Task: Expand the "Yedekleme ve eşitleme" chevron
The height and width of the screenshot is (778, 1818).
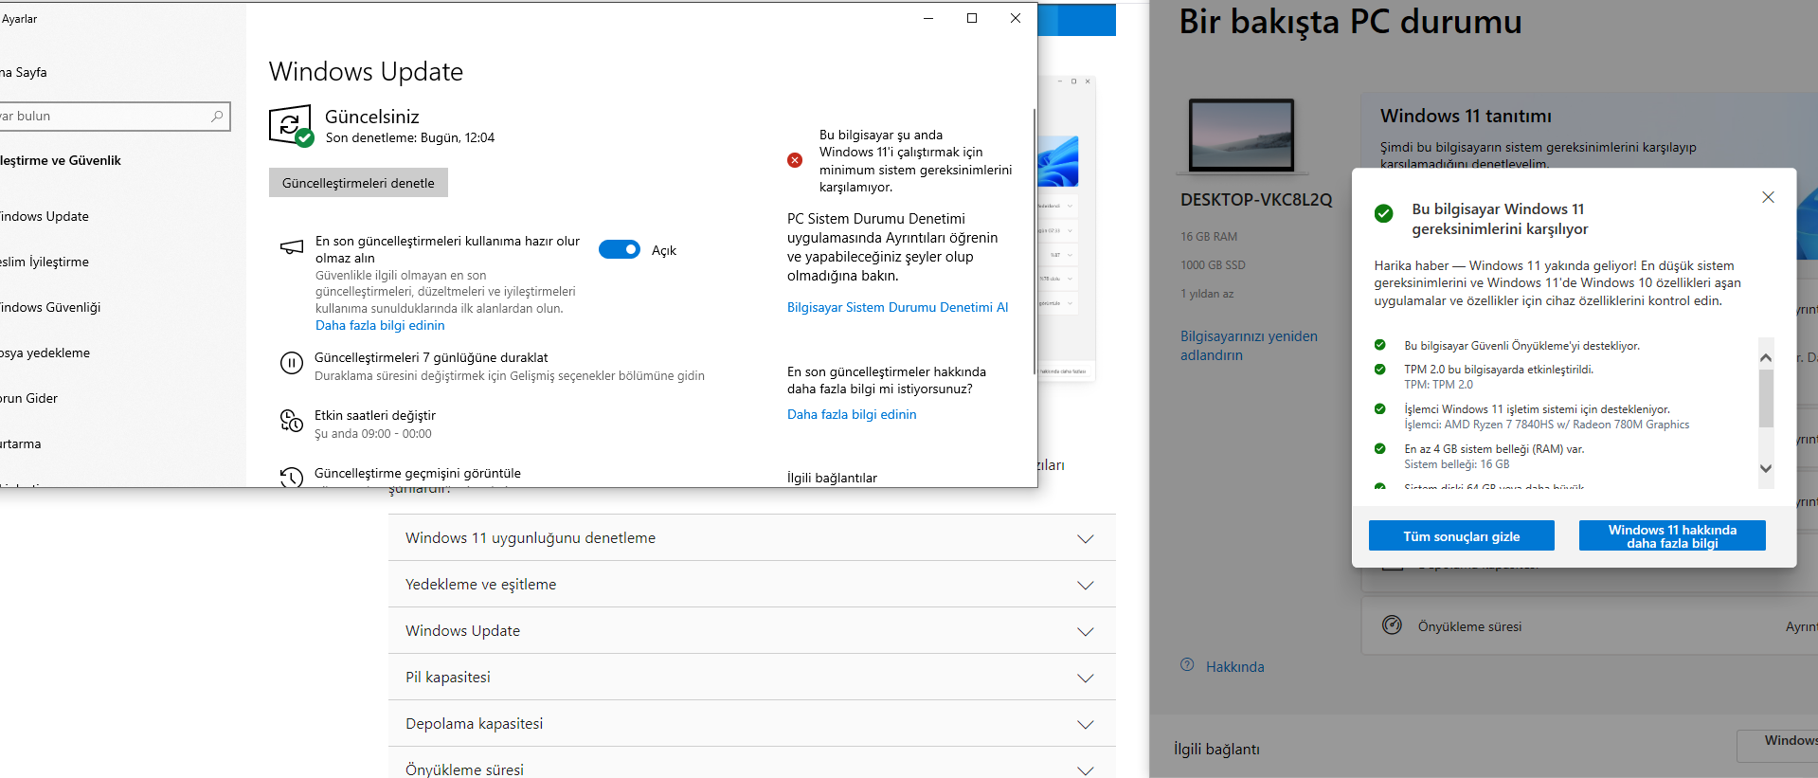Action: click(1086, 585)
